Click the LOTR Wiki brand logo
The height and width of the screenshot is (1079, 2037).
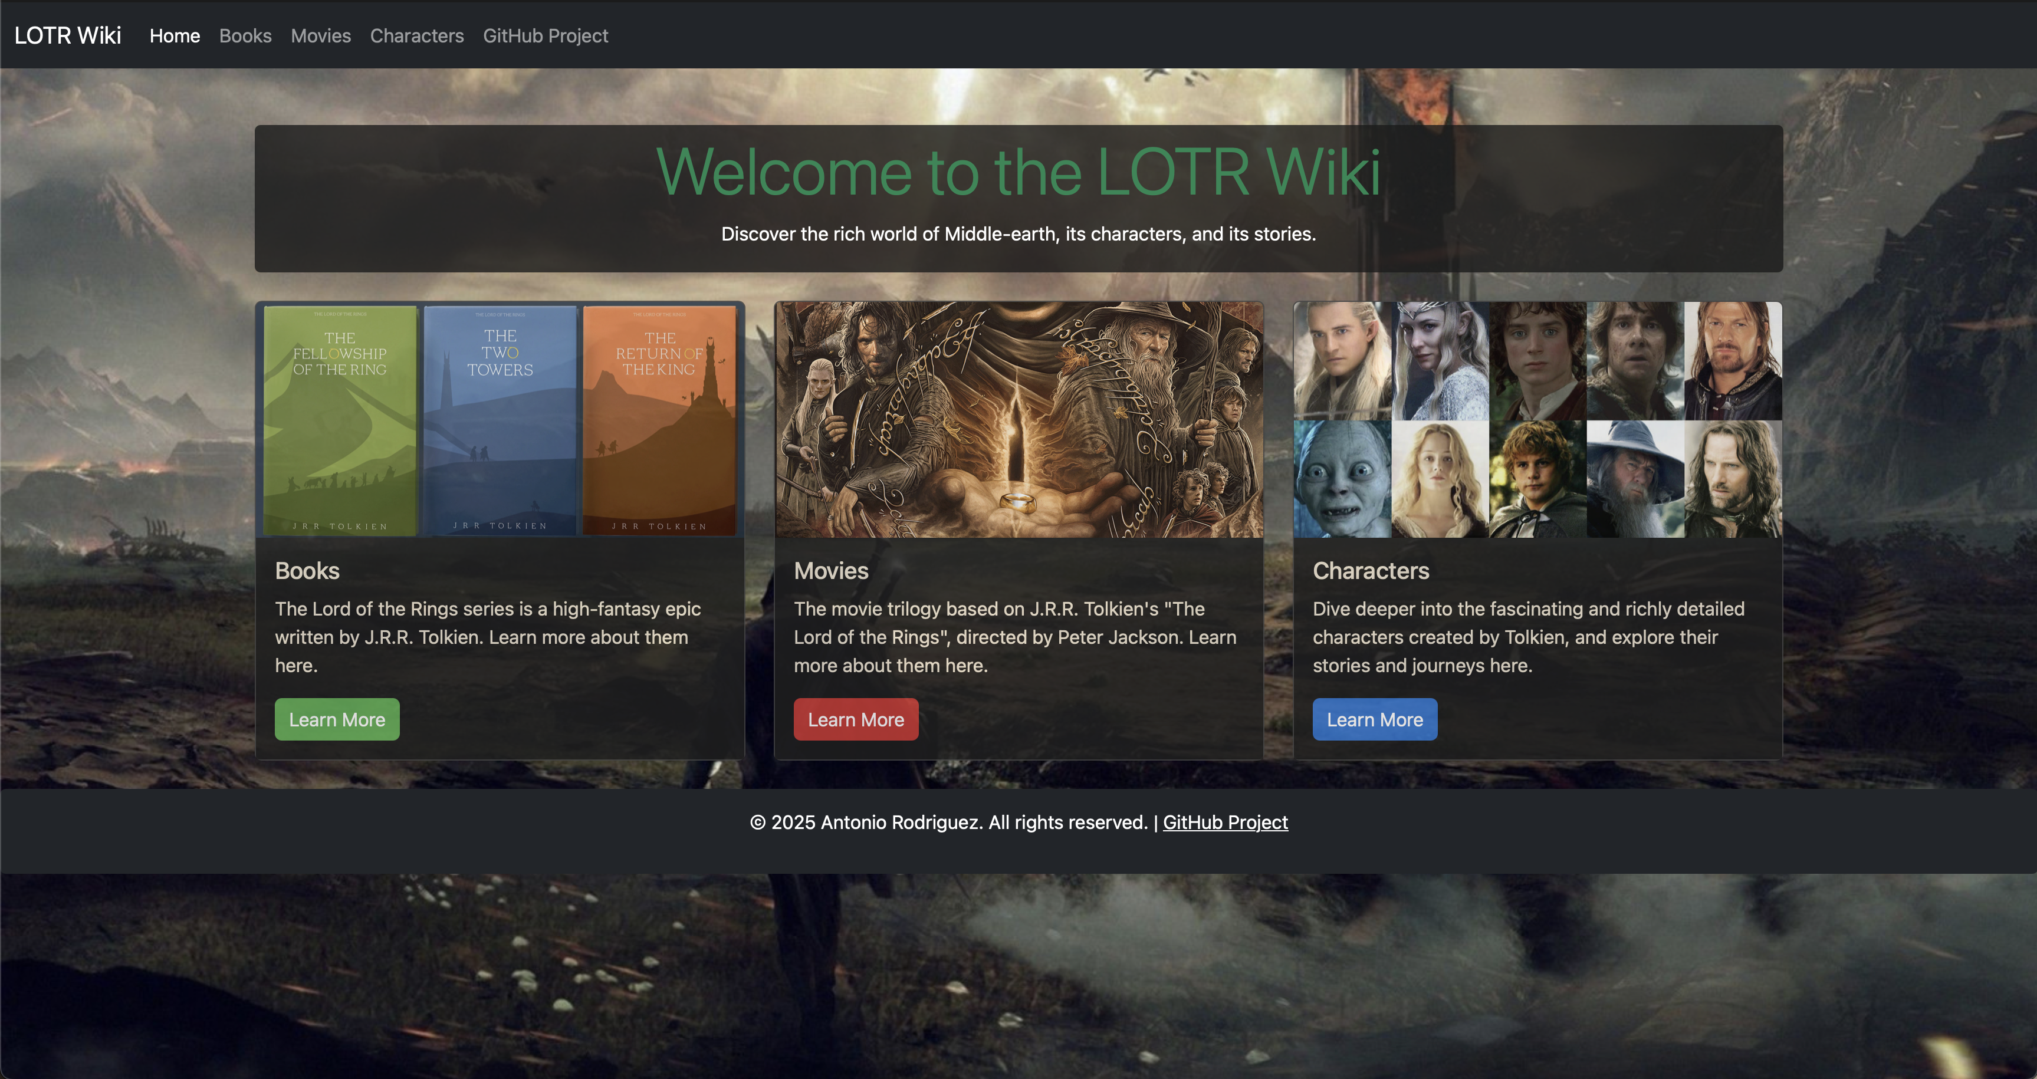(x=68, y=35)
